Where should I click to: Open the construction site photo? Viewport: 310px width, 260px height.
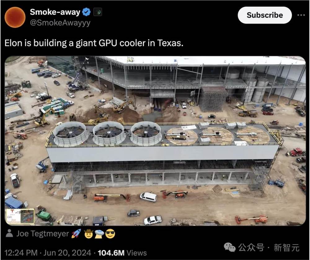(x=155, y=141)
